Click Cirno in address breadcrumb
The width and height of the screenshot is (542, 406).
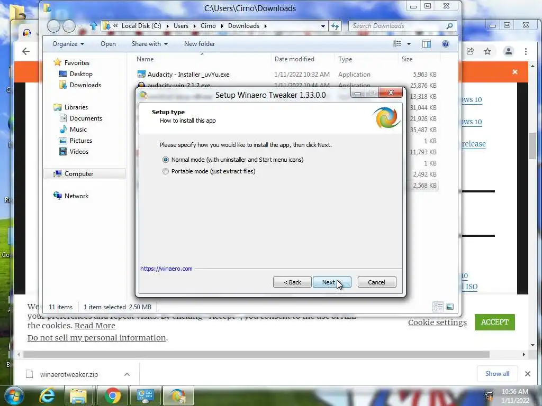[x=208, y=26]
